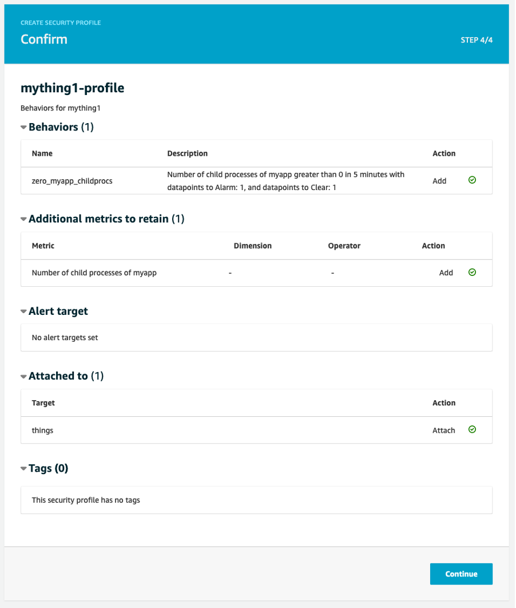
Task: Click Number of child processes of myapp metric
Action: point(94,273)
